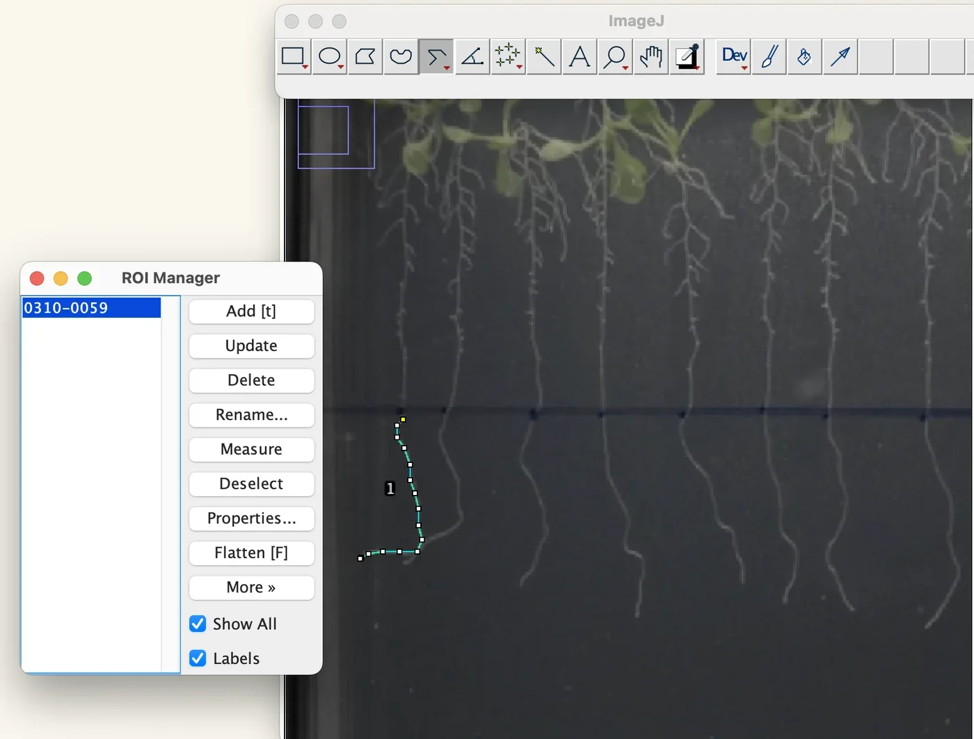
Task: Select the Text tool
Action: click(580, 56)
